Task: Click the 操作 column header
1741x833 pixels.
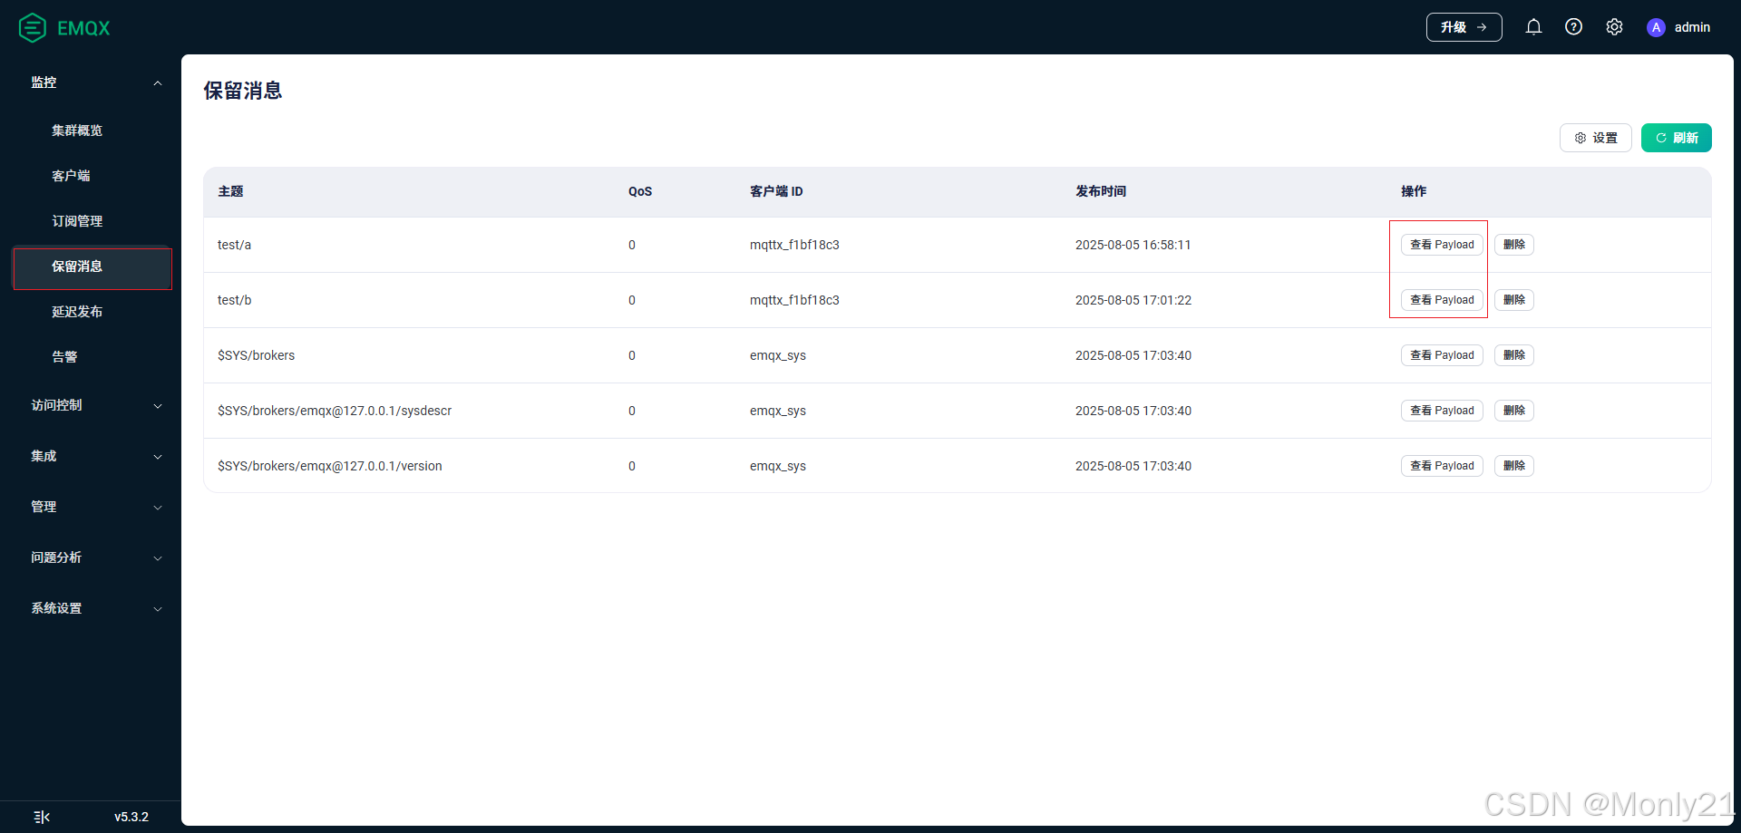Action: pyautogui.click(x=1414, y=191)
